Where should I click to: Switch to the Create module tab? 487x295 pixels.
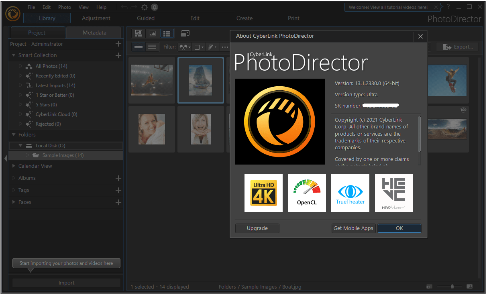245,18
